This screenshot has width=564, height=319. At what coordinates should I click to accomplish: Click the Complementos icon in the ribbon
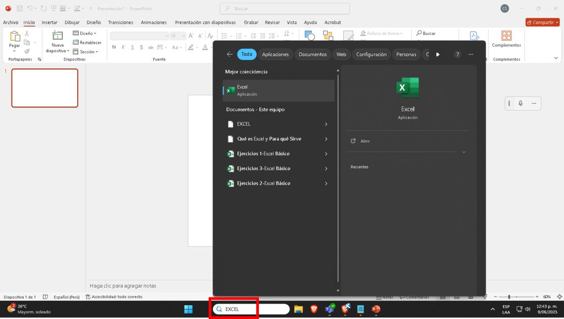(x=506, y=36)
